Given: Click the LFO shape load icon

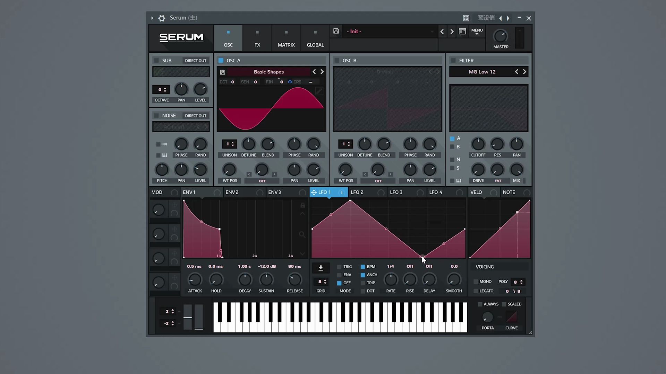Looking at the screenshot, I should click(321, 268).
